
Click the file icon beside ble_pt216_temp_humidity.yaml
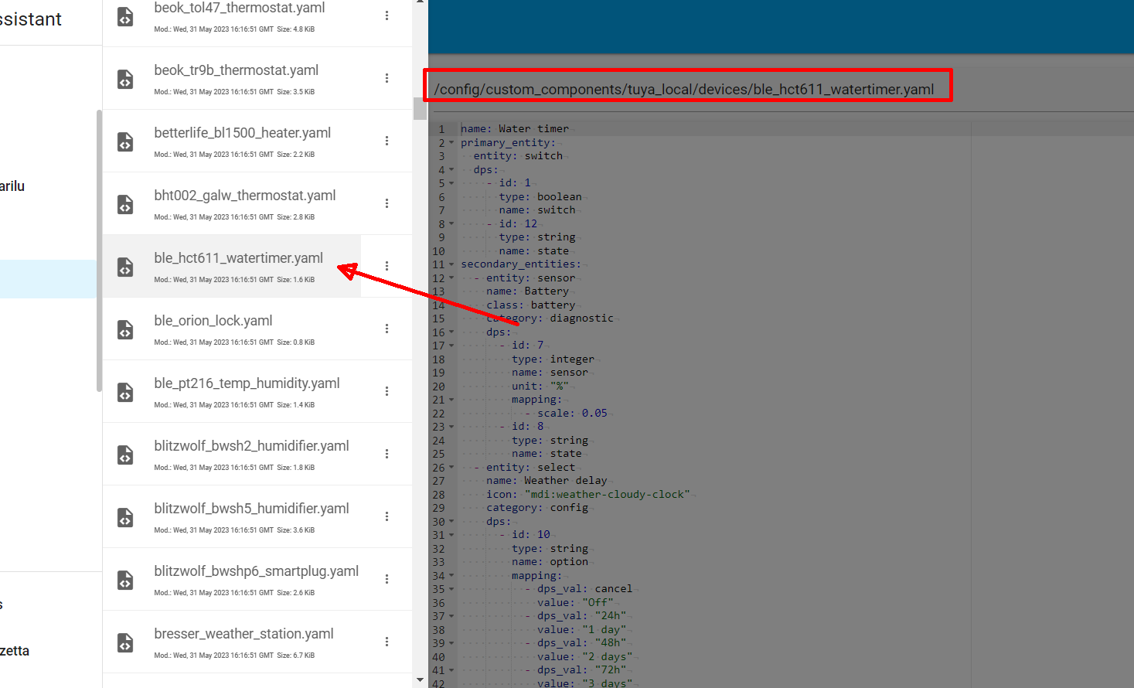click(125, 392)
